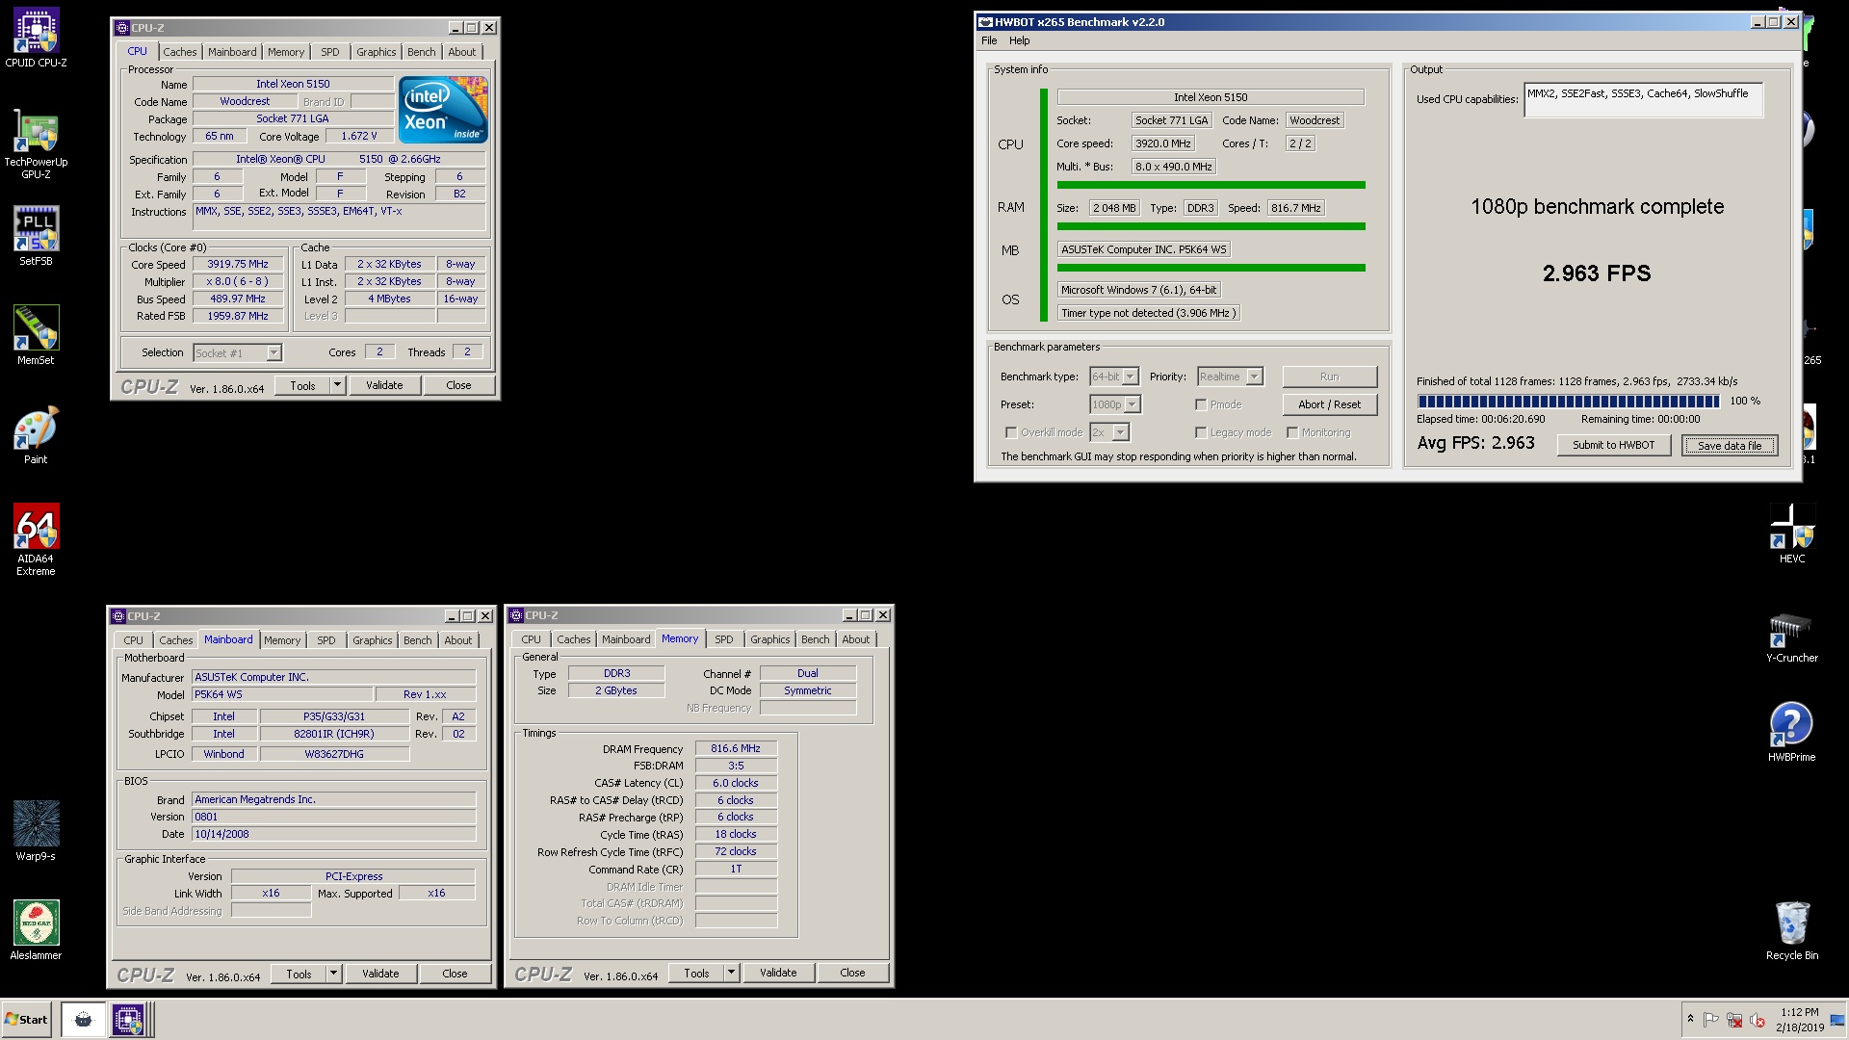Click the FSB:DRAM 3:5 value
Image resolution: width=1849 pixels, height=1040 pixels.
pyautogui.click(x=736, y=766)
